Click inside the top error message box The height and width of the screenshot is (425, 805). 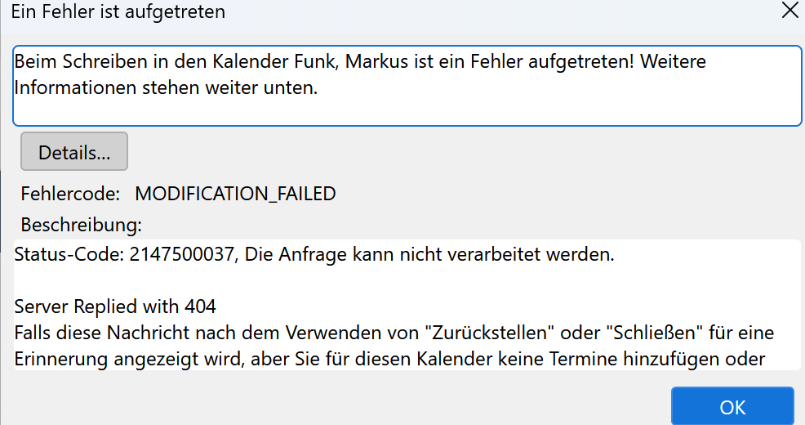(x=407, y=86)
